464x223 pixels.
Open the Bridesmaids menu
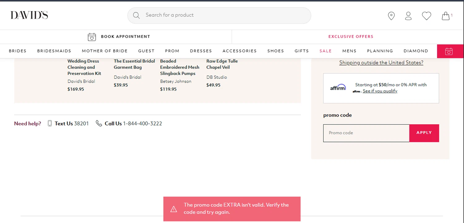[x=54, y=51]
